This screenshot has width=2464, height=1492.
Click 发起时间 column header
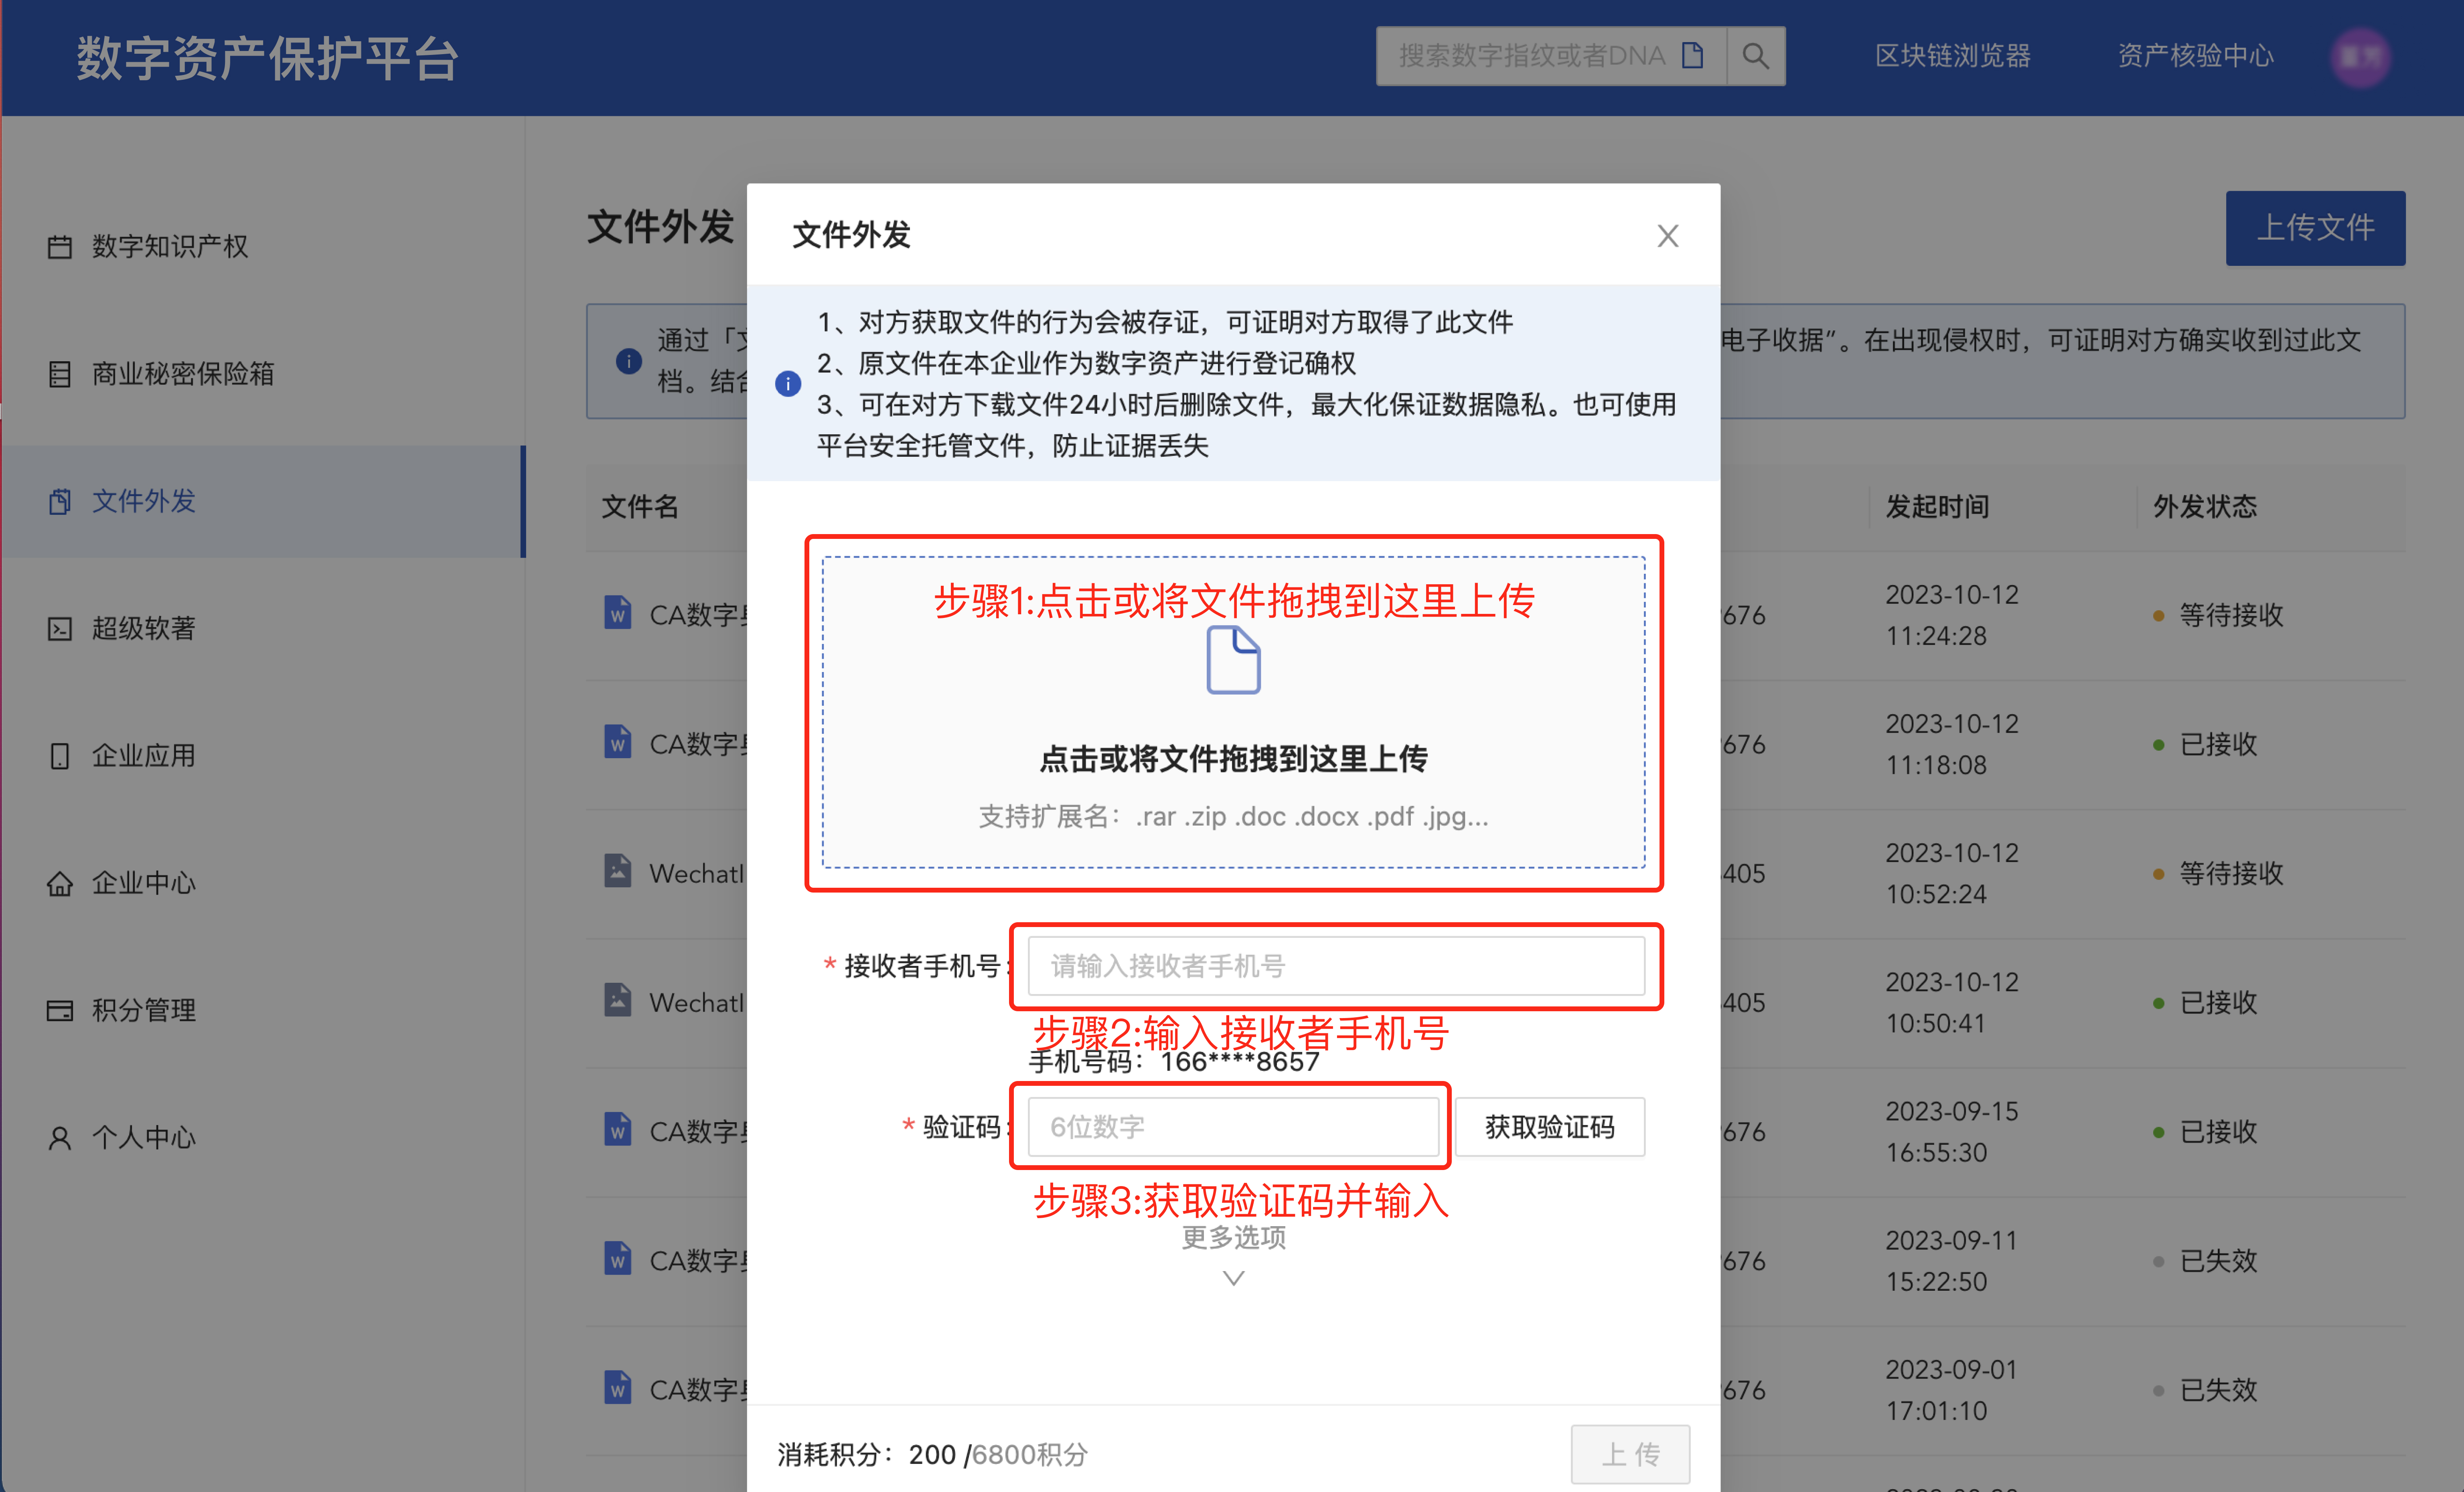pos(1937,507)
